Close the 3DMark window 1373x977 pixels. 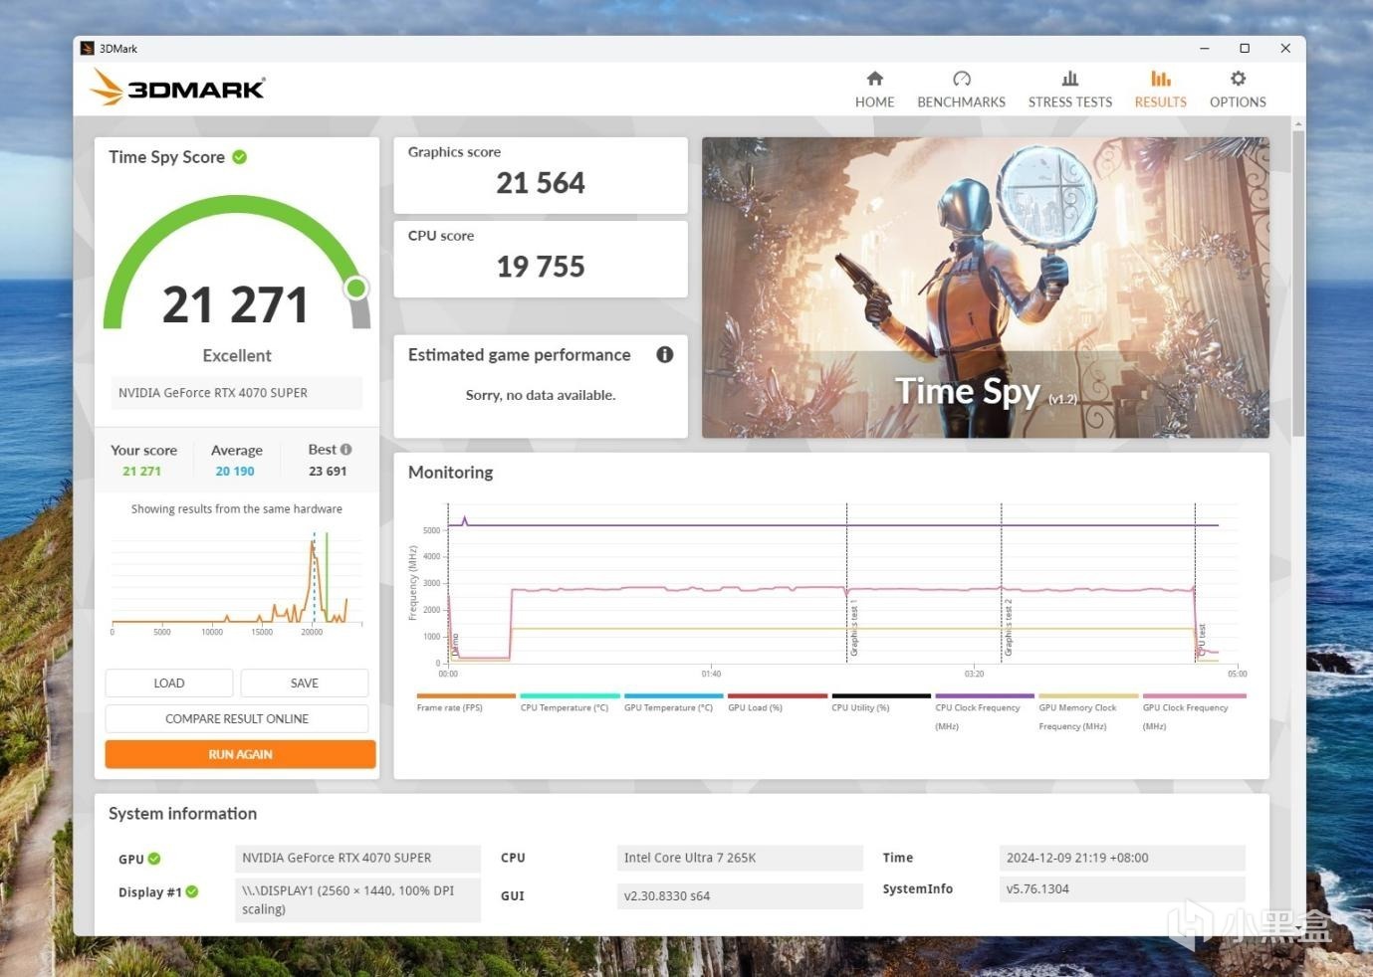tap(1285, 48)
